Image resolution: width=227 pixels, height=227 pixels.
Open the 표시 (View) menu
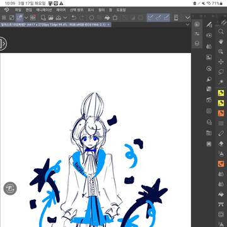click(x=91, y=10)
